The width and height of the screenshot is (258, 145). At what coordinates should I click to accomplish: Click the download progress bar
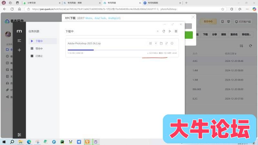(122, 50)
